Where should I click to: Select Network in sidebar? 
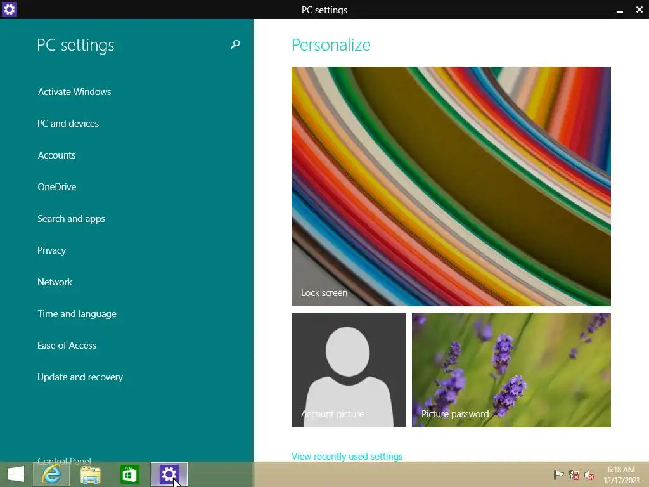click(x=55, y=282)
